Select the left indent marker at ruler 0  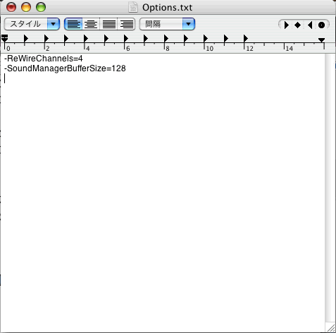click(5, 38)
